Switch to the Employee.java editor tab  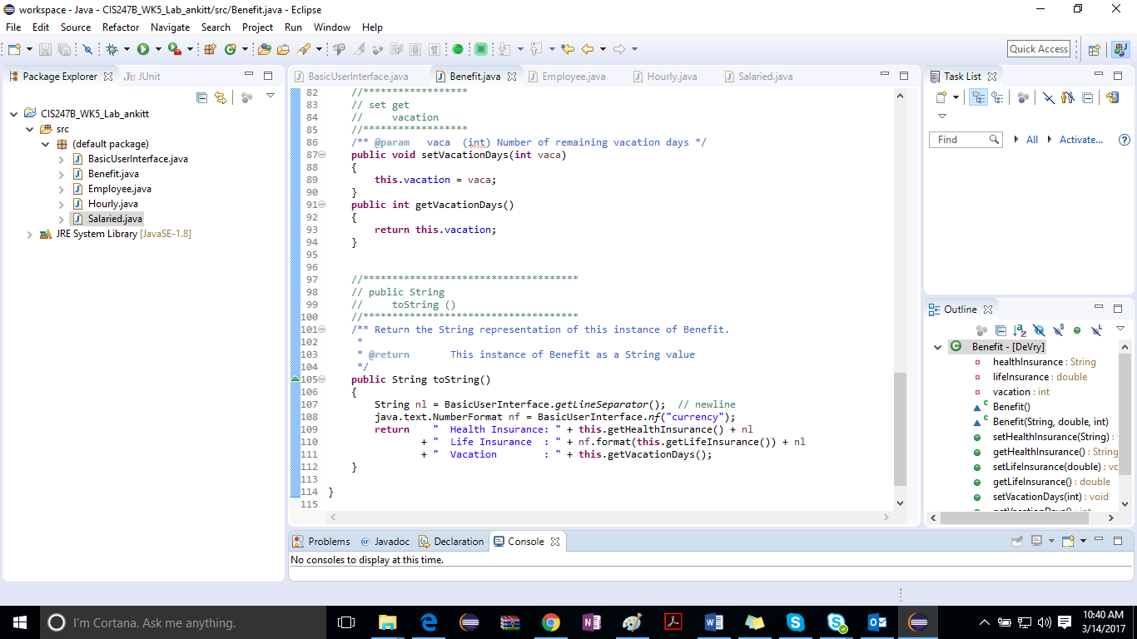click(x=573, y=77)
